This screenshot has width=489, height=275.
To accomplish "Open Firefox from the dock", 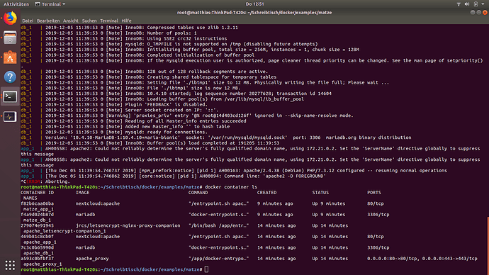I will [10, 18].
